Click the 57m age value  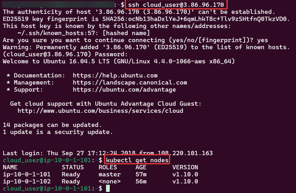pos(141,175)
